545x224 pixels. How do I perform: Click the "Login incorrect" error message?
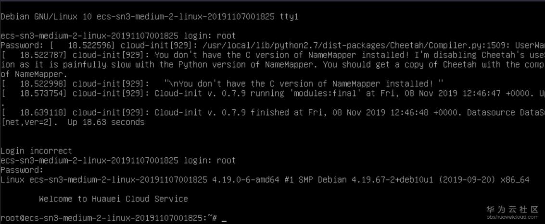tap(37, 151)
